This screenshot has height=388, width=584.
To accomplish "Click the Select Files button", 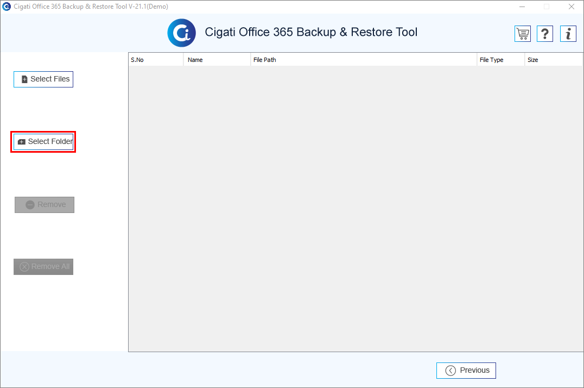I will click(x=43, y=79).
